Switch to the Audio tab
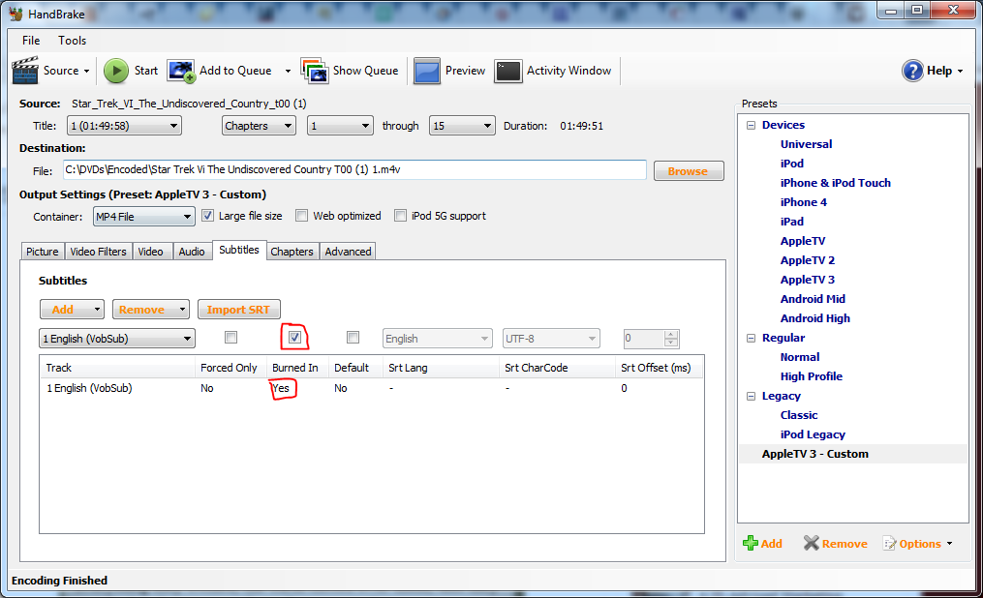The image size is (983, 598). (192, 251)
